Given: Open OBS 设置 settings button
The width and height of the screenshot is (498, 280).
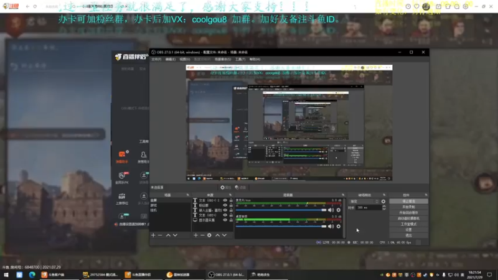Looking at the screenshot, I should click(408, 230).
